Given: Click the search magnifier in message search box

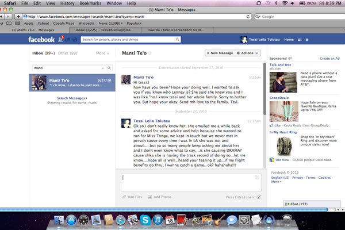Looking at the screenshot, I should tap(109, 68).
